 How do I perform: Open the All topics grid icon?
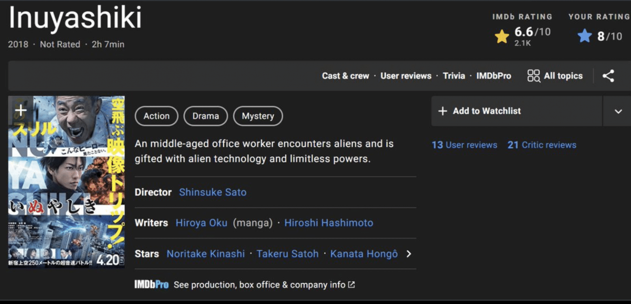[533, 76]
